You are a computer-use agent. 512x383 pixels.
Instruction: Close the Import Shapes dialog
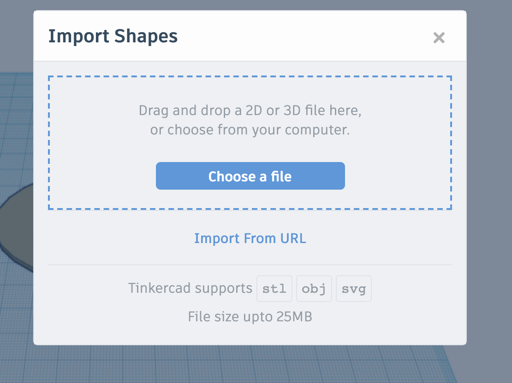(x=439, y=38)
